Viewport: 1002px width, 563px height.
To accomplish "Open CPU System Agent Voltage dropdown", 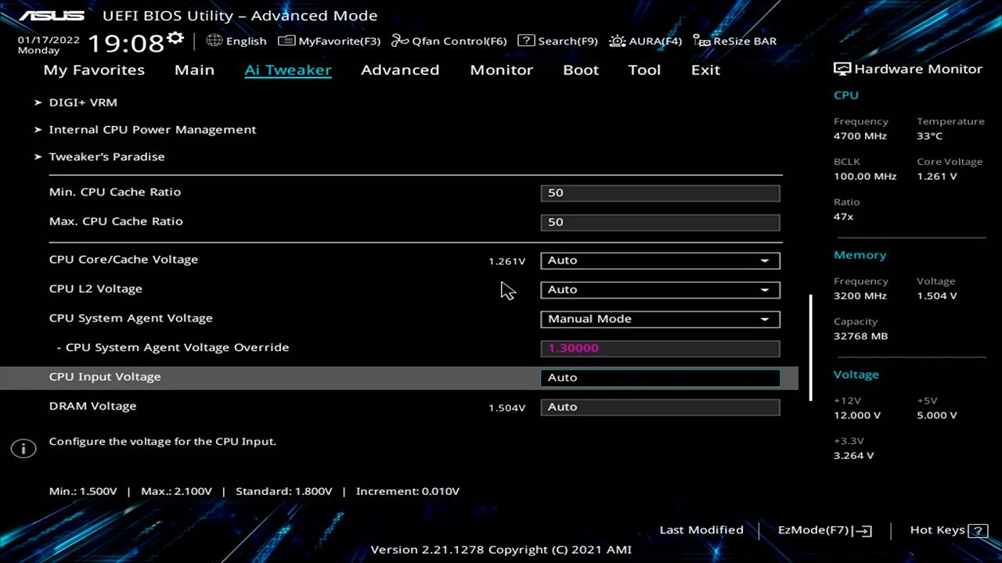I will click(x=660, y=319).
